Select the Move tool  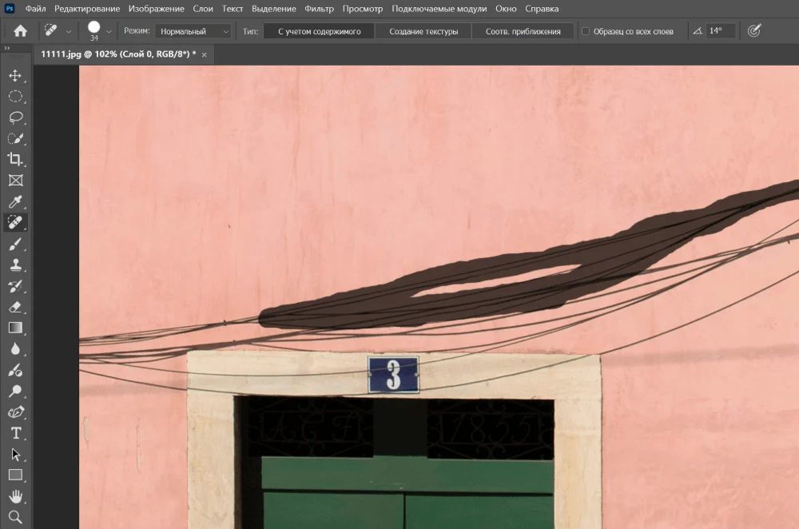[14, 76]
